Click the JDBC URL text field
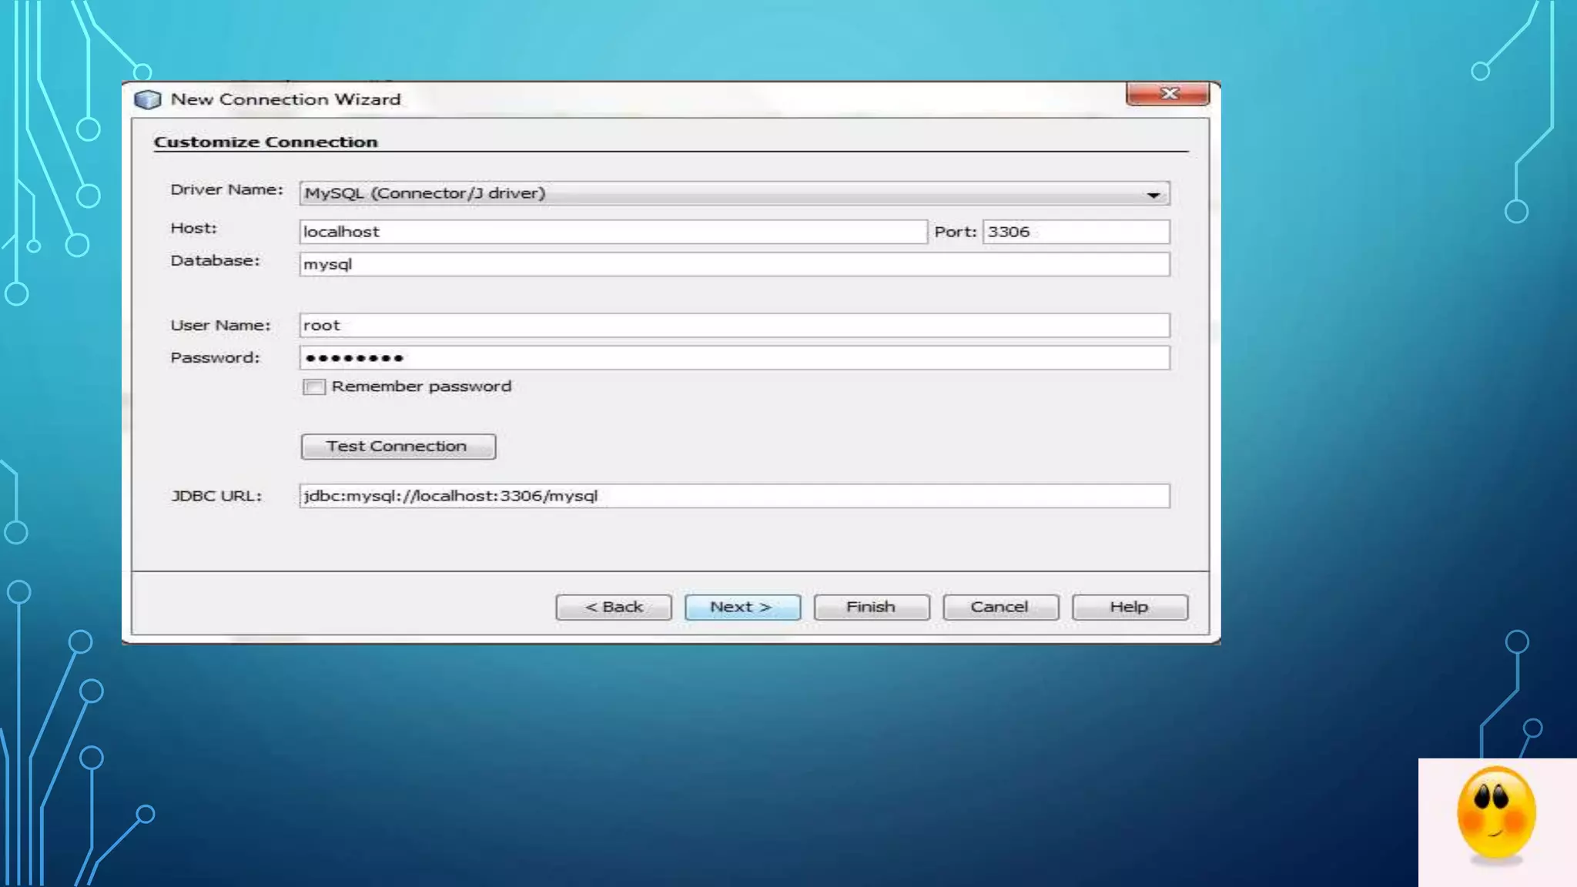This screenshot has height=887, width=1577. (x=734, y=496)
